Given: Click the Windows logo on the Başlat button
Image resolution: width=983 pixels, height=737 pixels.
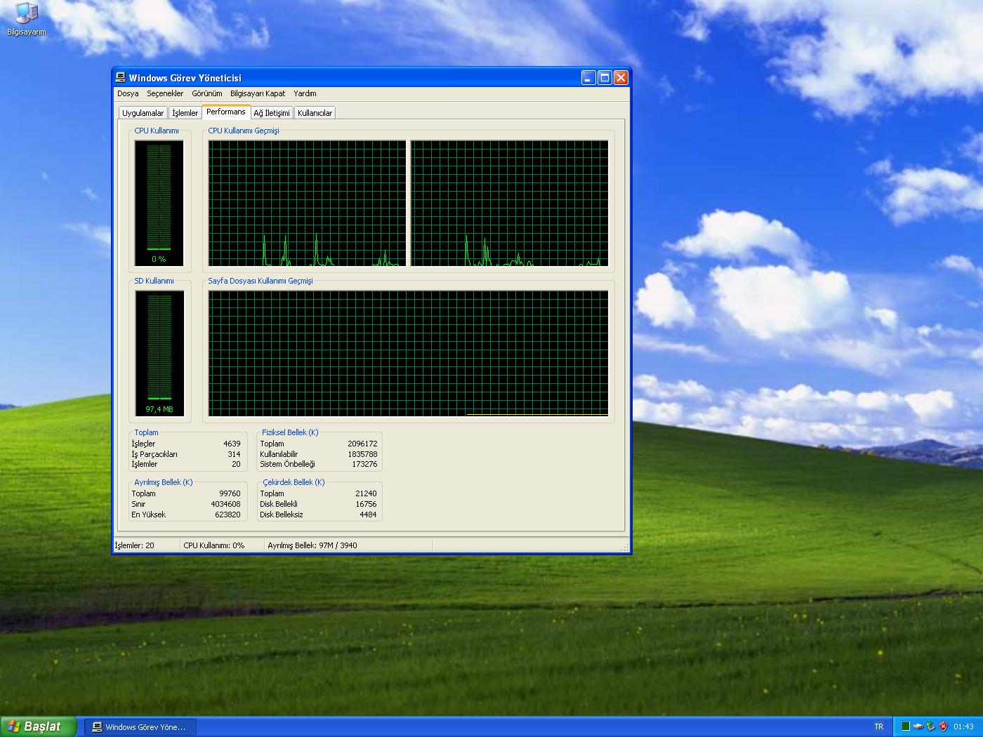Looking at the screenshot, I should 14,726.
